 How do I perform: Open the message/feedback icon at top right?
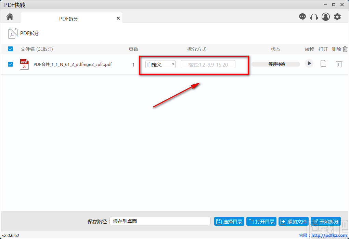302,16
